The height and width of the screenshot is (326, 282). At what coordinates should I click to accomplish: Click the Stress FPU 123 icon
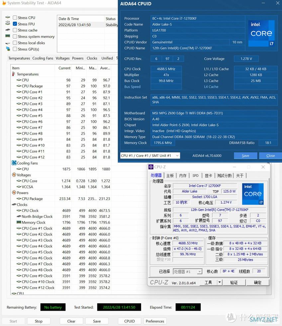pyautogui.click(x=8, y=23)
